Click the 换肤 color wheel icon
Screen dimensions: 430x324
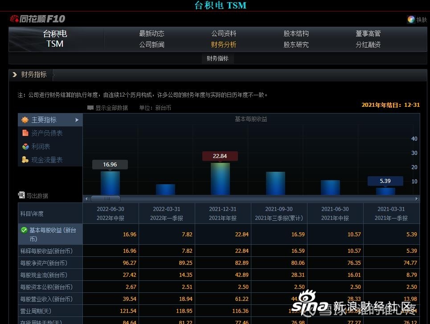(x=411, y=19)
